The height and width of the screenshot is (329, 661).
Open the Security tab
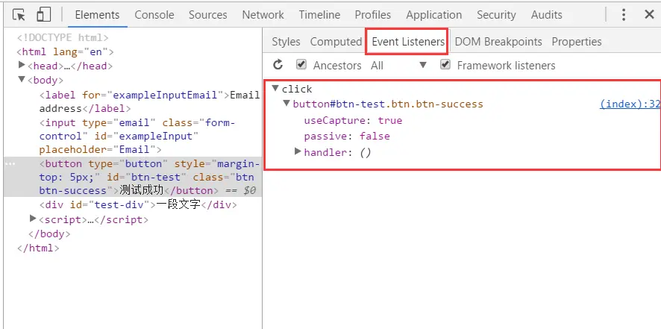pos(496,15)
